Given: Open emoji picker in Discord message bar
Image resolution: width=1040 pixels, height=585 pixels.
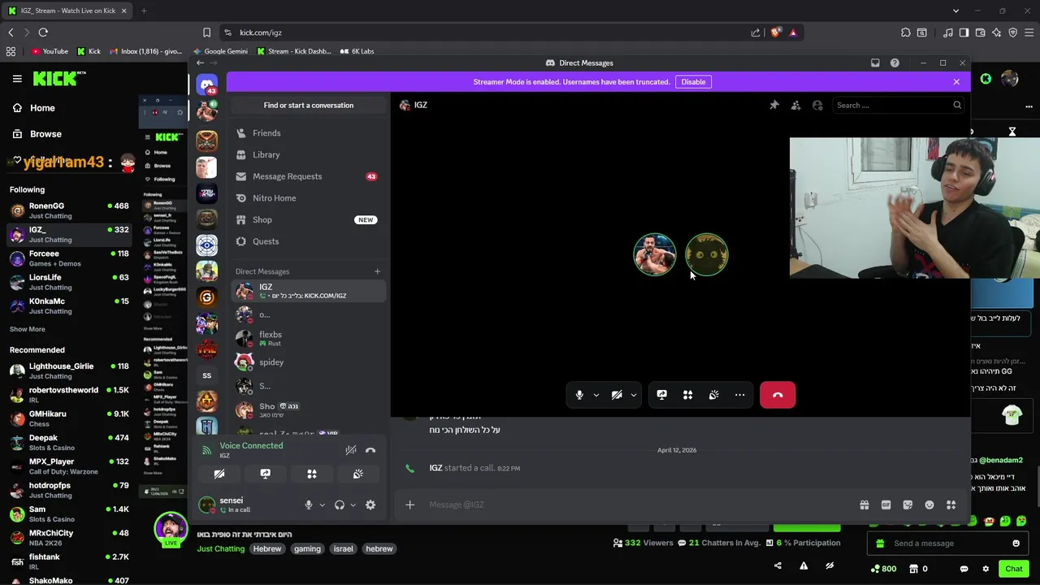Looking at the screenshot, I should click(929, 505).
